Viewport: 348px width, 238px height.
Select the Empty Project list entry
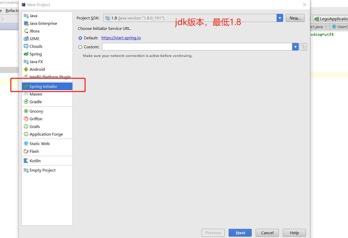pyautogui.click(x=47, y=170)
